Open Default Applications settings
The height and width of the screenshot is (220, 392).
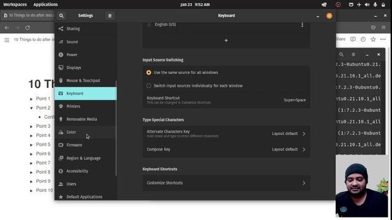coord(85,197)
